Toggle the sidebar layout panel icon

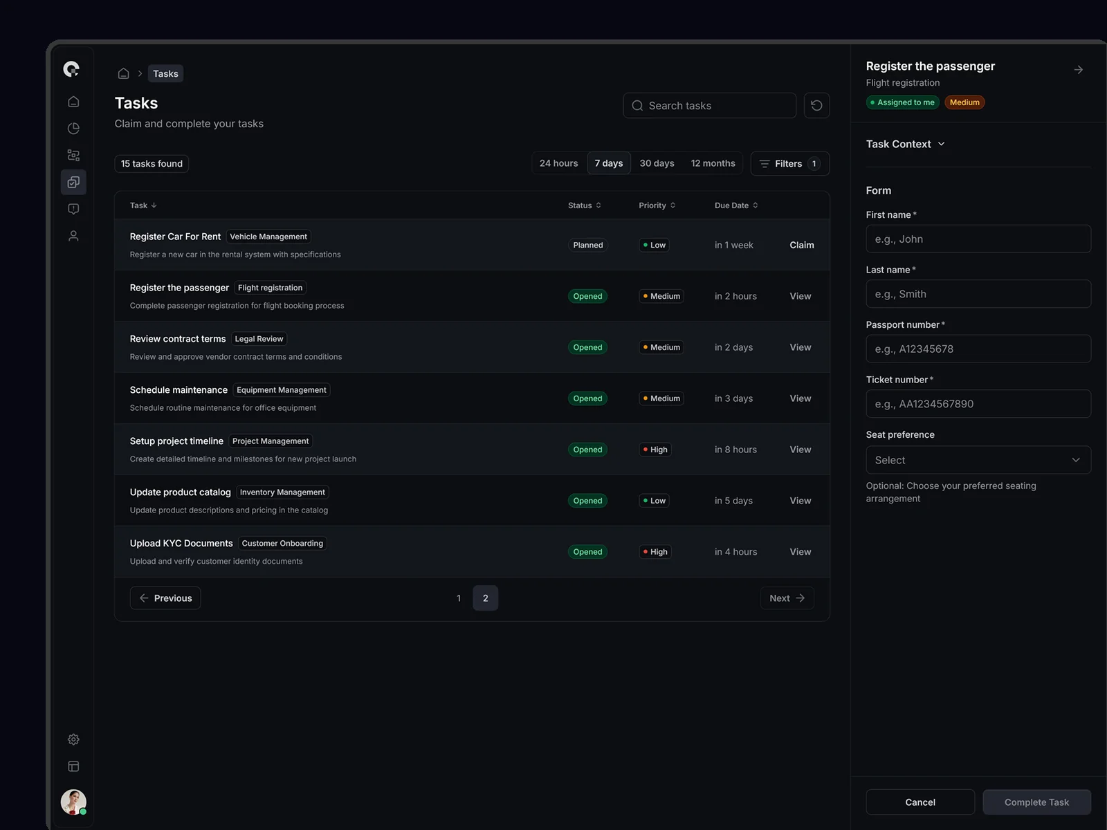73,766
